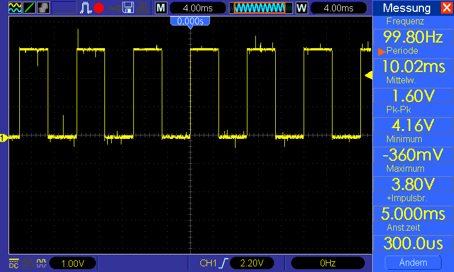Image resolution: width=454 pixels, height=272 pixels.
Task: Open the 1.00V vertical scale field
Action: coord(73,263)
